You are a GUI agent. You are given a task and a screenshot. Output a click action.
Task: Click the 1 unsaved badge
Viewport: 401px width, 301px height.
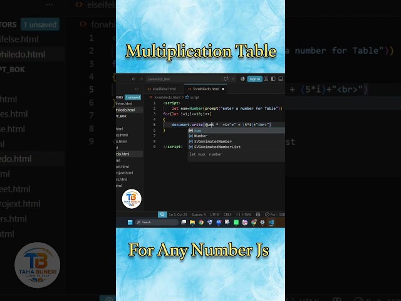tap(133, 97)
